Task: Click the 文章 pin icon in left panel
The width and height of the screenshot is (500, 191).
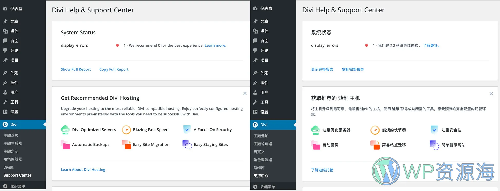Action: [5, 21]
